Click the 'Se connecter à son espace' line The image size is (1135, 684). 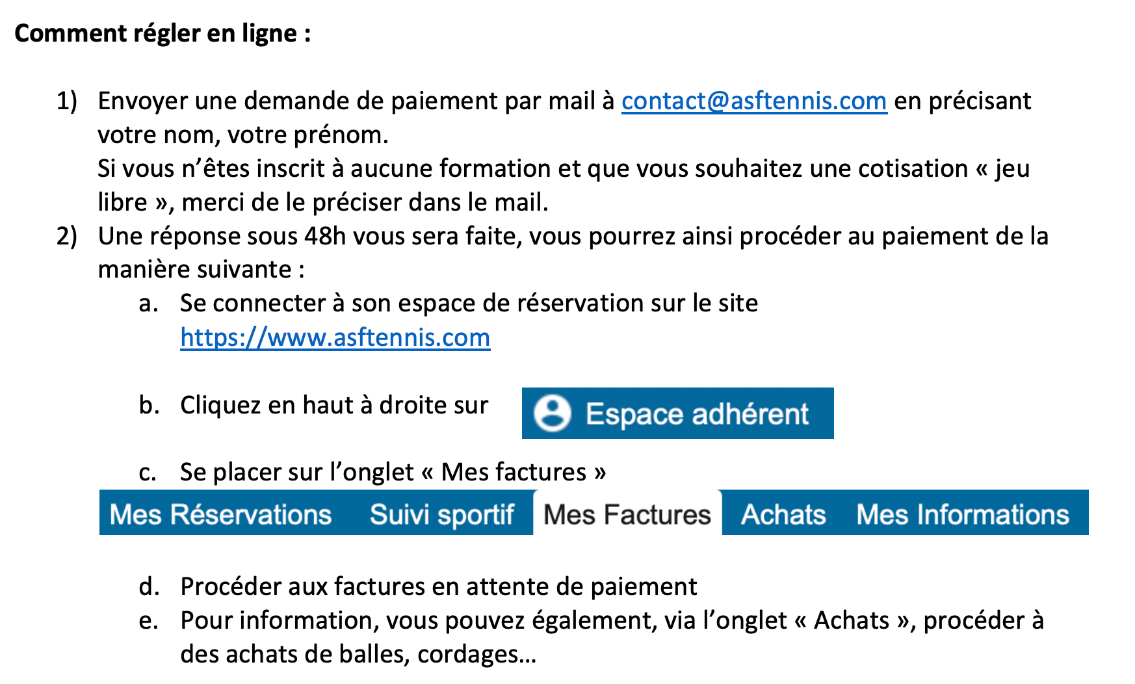coord(469,304)
